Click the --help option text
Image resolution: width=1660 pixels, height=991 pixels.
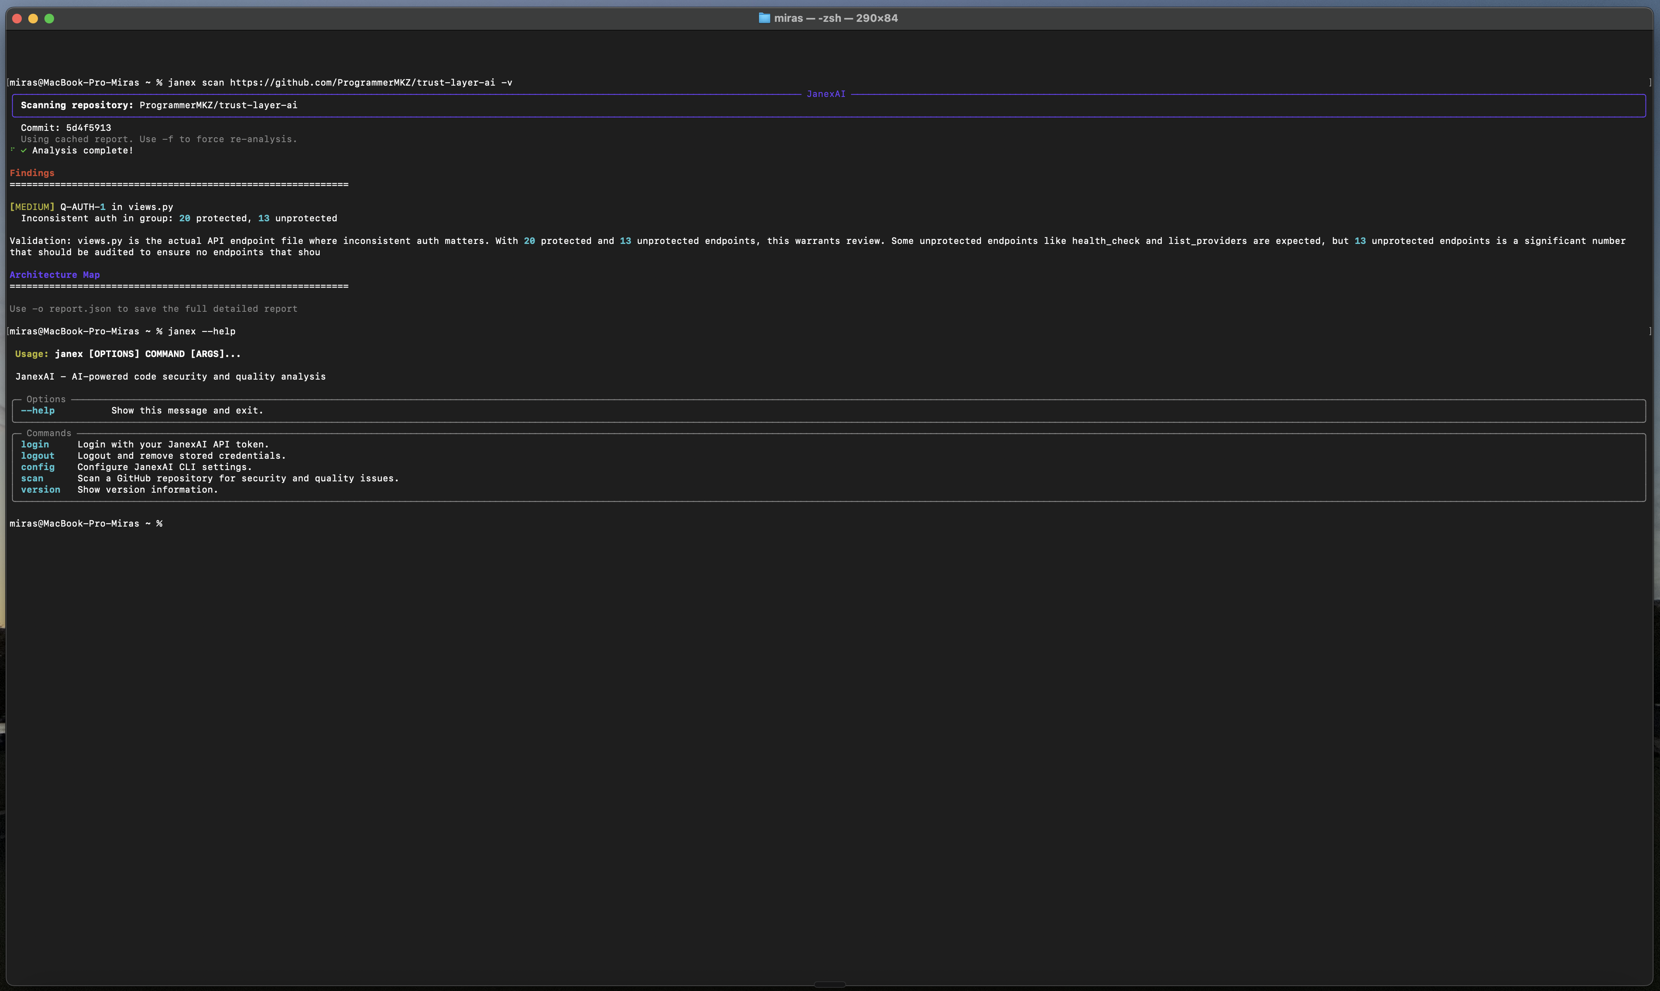point(38,411)
